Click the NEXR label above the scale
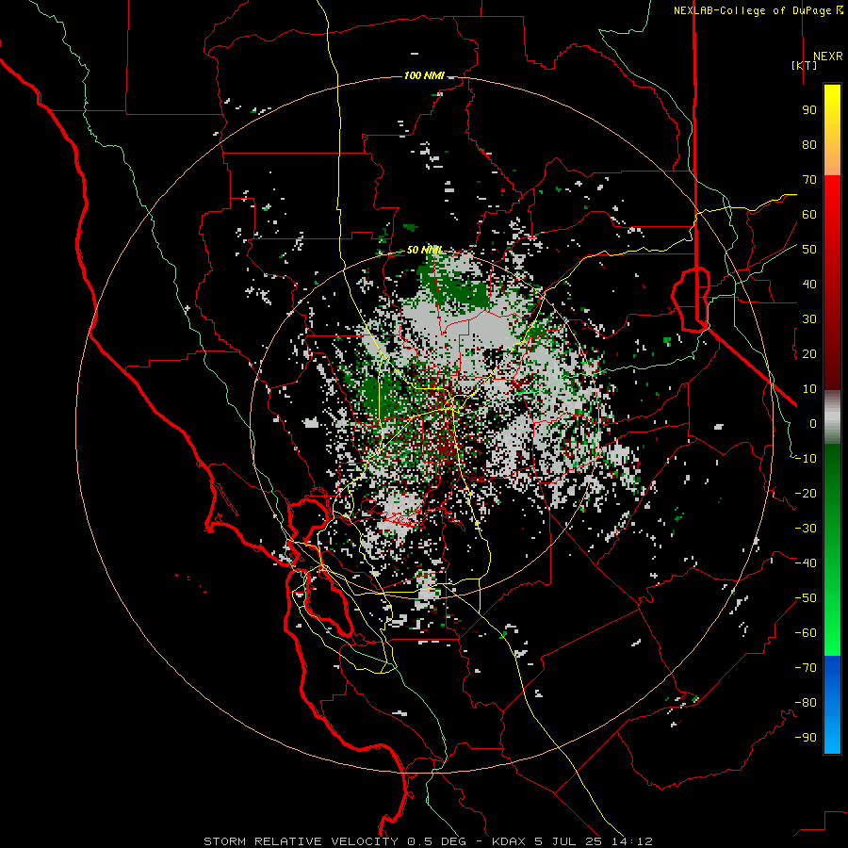 [x=828, y=57]
